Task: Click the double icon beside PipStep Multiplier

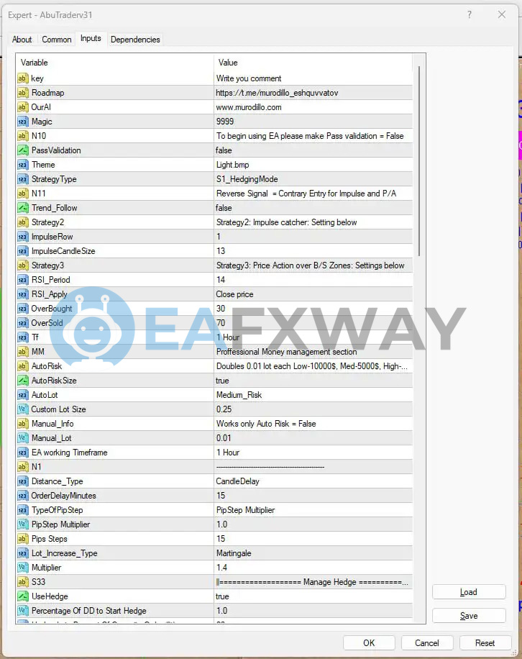Action: click(x=23, y=524)
